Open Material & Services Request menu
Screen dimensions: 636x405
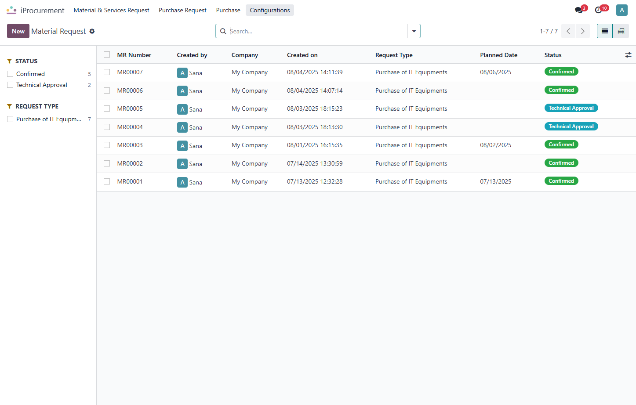point(111,10)
